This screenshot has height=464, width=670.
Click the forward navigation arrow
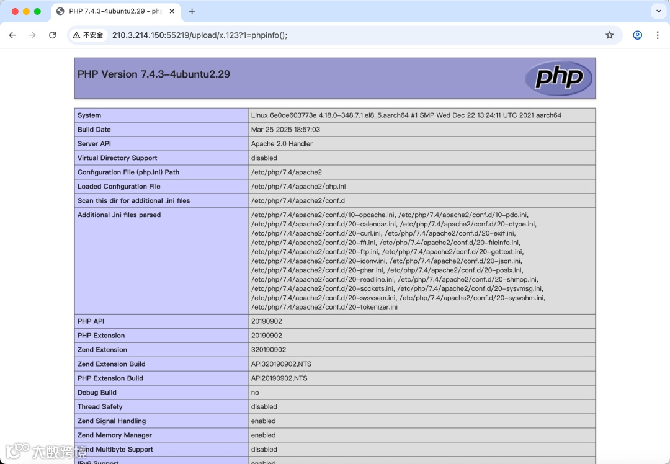pos(32,35)
